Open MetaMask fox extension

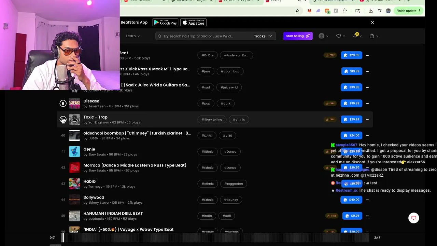click(309, 11)
